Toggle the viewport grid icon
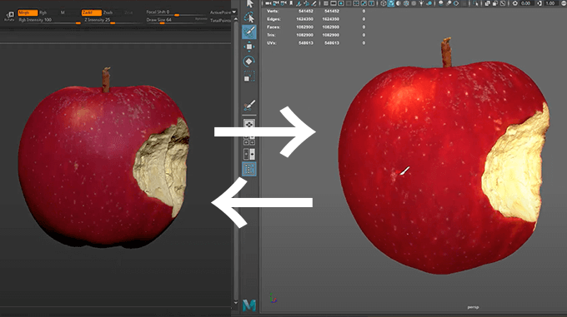 coord(326,3)
